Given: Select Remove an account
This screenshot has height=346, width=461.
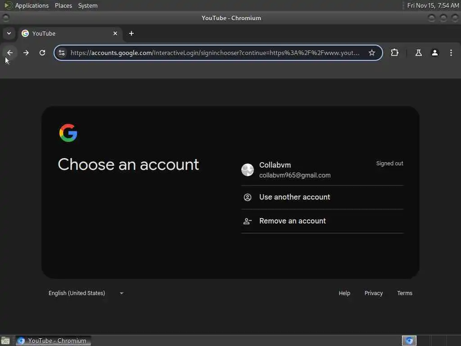Looking at the screenshot, I should [322, 221].
